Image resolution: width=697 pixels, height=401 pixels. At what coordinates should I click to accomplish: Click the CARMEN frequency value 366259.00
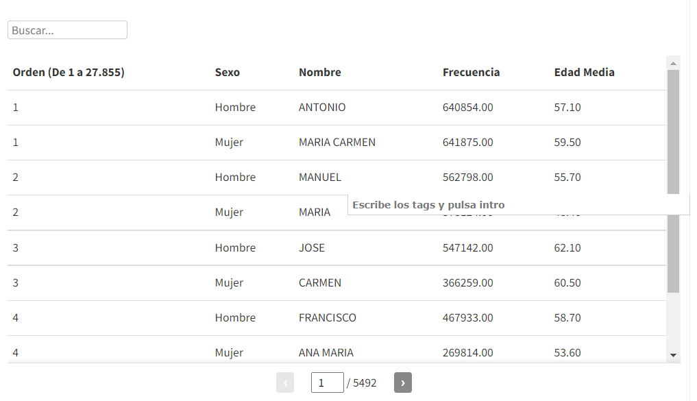click(x=467, y=282)
